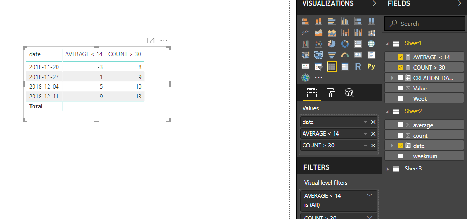Select the Stacked column chart visualization
Viewport: 467px width, 219px height.
click(x=319, y=21)
